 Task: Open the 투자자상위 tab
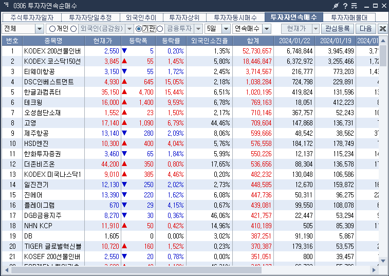click(184, 17)
